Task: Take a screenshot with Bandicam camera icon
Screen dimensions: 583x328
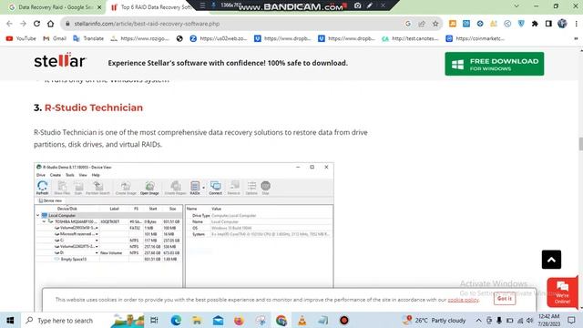Action: tap(357, 5)
